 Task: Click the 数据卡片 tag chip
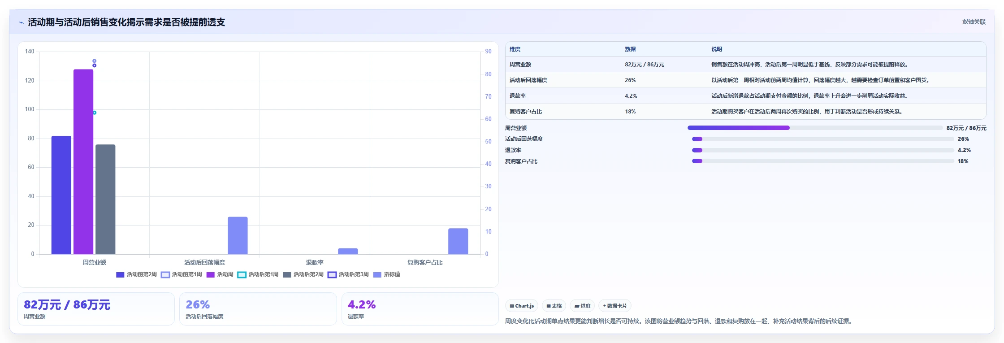[x=615, y=306]
